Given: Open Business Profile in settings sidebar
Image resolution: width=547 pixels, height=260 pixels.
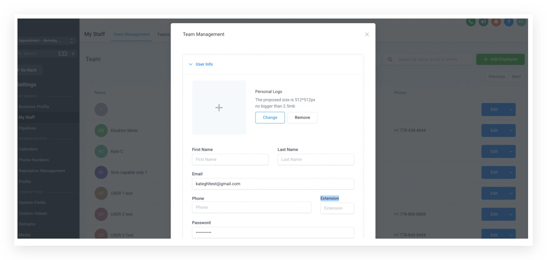Looking at the screenshot, I should [x=34, y=106].
